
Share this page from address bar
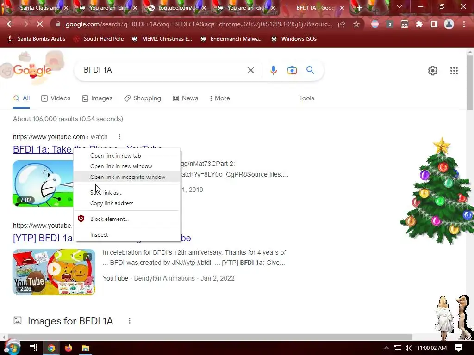(342, 24)
